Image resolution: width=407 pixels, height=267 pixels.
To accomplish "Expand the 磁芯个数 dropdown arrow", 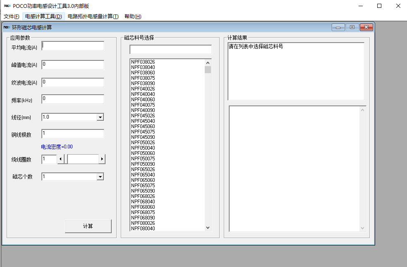I will [100, 177].
